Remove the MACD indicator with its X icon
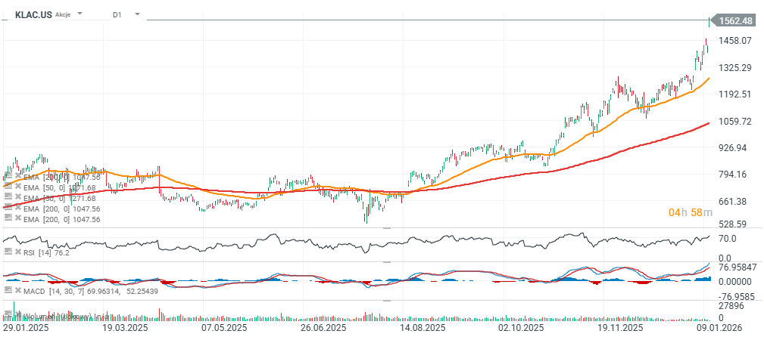 (x=17, y=291)
